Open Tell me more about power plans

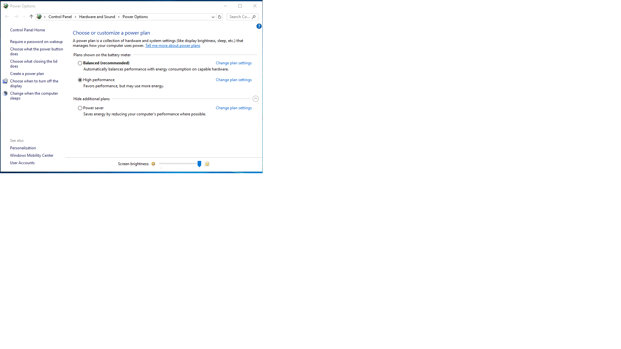tap(173, 46)
